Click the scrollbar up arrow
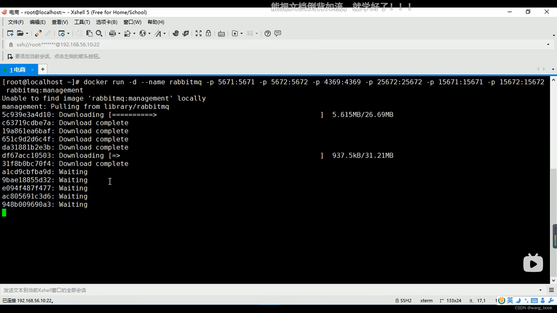Image resolution: width=557 pixels, height=313 pixels. pos(554,80)
